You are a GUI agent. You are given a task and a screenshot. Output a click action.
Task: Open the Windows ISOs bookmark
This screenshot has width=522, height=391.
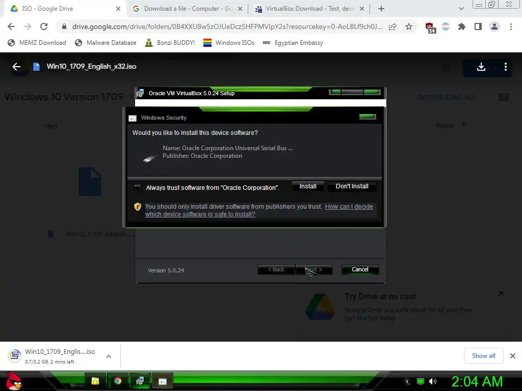click(229, 43)
